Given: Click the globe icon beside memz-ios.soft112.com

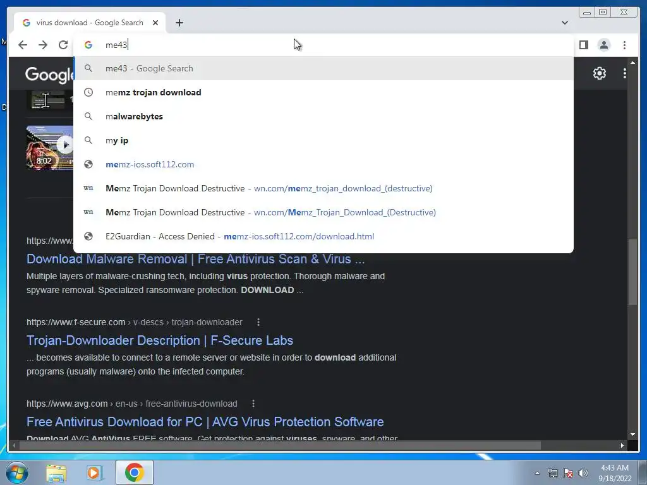Looking at the screenshot, I should click(88, 164).
